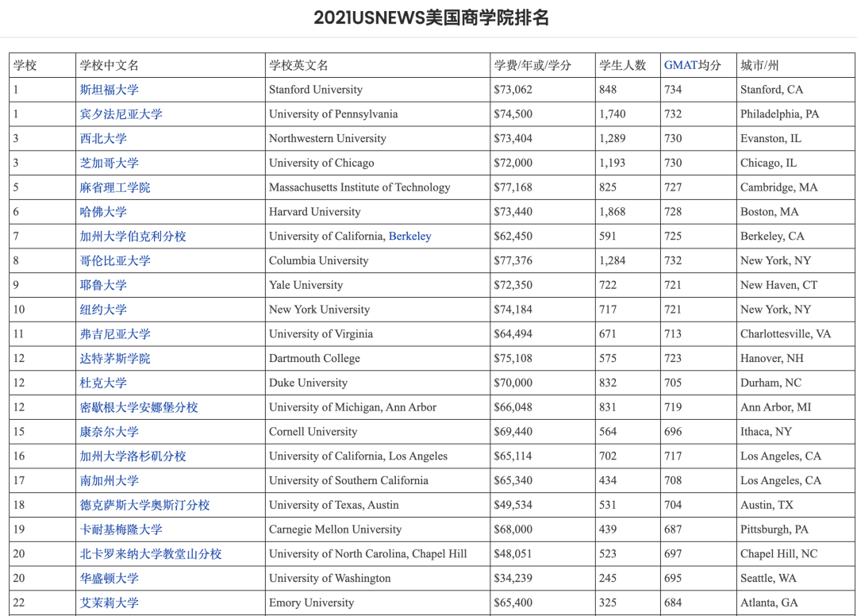Screen dimensions: 857x616
Task: Select the University of Pennsylvania cell
Action: pos(377,114)
